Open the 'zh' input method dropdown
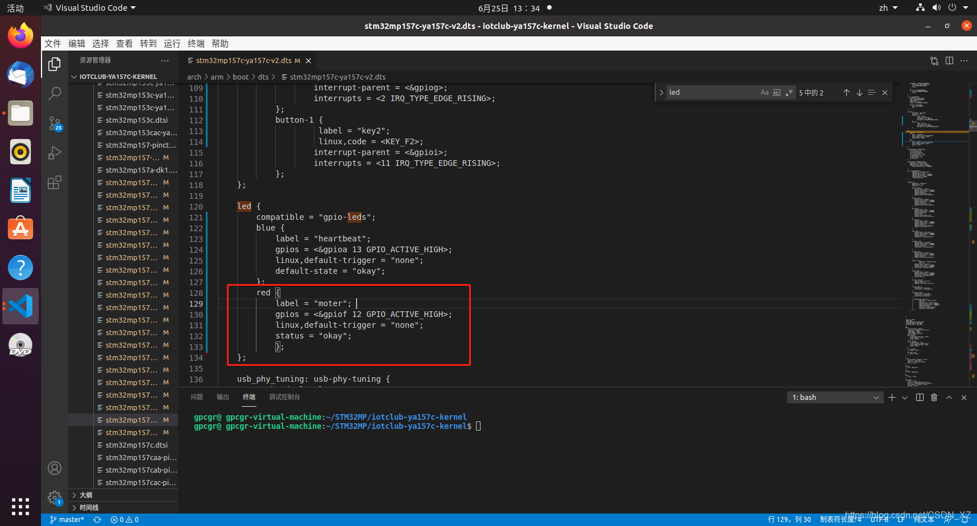 tap(888, 8)
